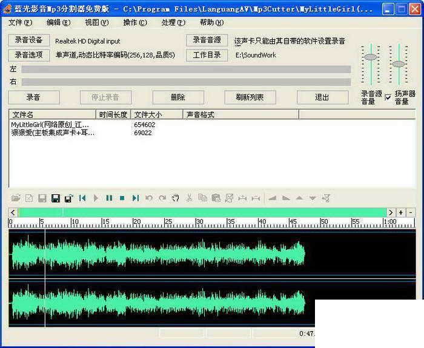Image resolution: width=424 pixels, height=348 pixels.
Task: Click the copy pages icon
Action: 202,199
